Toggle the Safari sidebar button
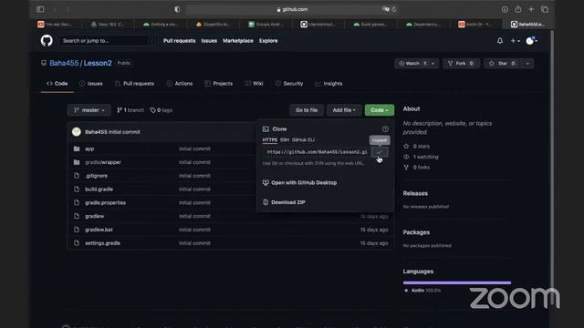 pos(40,9)
